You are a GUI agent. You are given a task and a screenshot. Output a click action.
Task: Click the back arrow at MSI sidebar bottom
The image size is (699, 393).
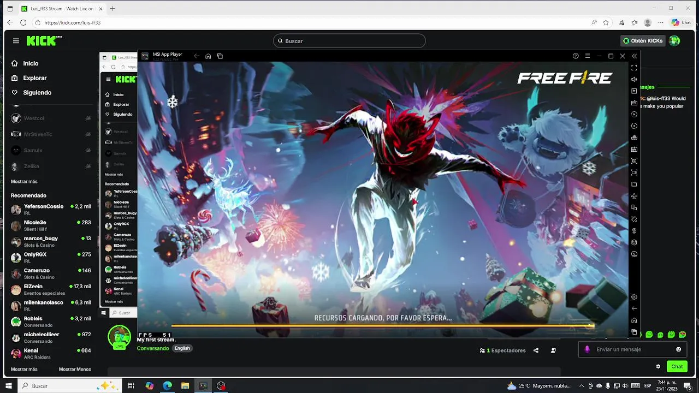pos(634,308)
